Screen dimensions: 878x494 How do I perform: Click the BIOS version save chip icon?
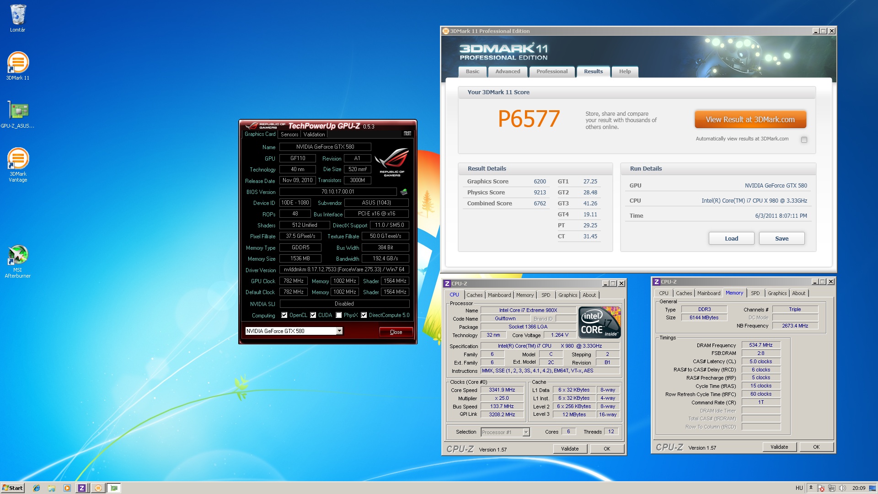point(404,192)
